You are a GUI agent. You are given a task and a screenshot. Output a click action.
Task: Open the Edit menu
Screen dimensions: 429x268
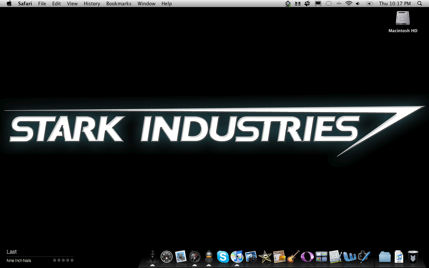56,4
